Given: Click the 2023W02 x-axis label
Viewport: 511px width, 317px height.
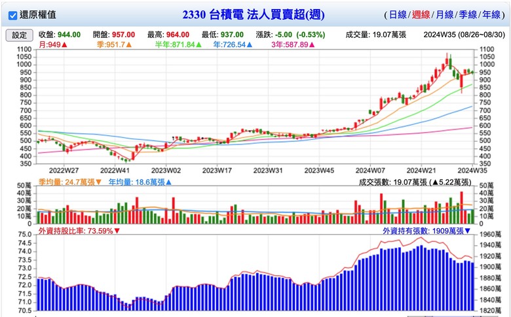Looking at the screenshot, I should (x=166, y=171).
